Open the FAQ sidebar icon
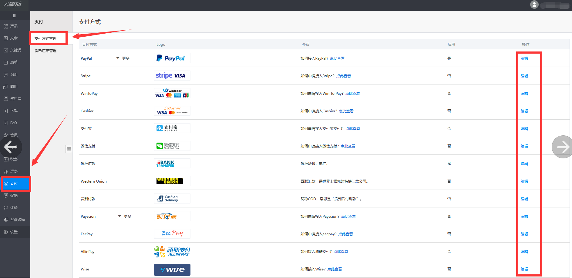 click(x=6, y=123)
